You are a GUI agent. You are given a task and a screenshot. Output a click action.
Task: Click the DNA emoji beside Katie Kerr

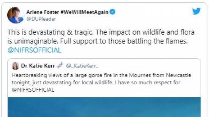tap(60, 65)
